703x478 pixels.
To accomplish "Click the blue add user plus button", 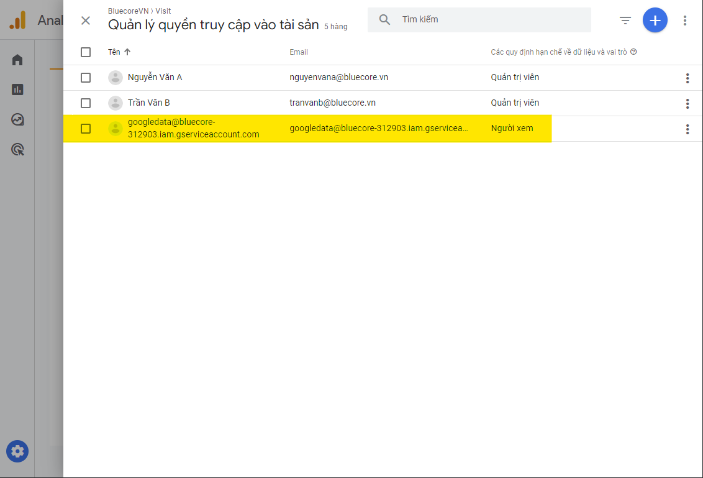I will pyautogui.click(x=655, y=21).
